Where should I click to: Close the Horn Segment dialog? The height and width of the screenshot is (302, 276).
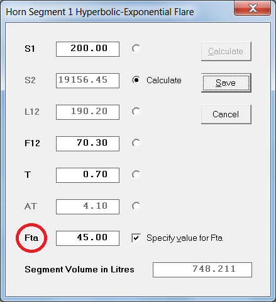pos(253,8)
